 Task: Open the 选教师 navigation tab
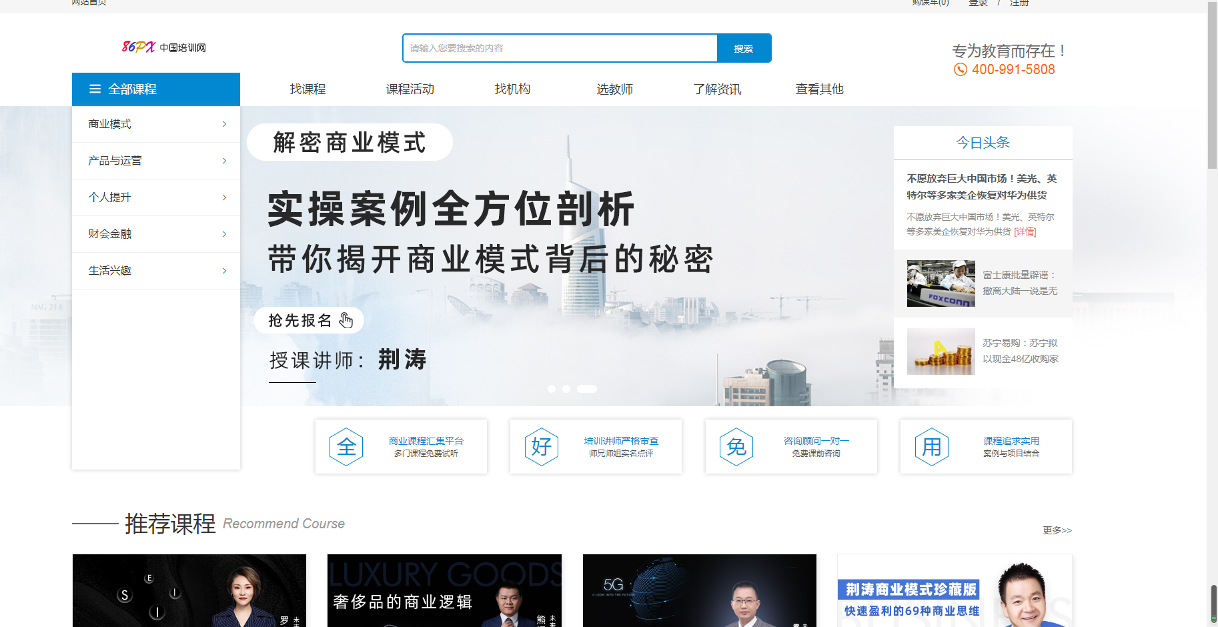pos(614,89)
